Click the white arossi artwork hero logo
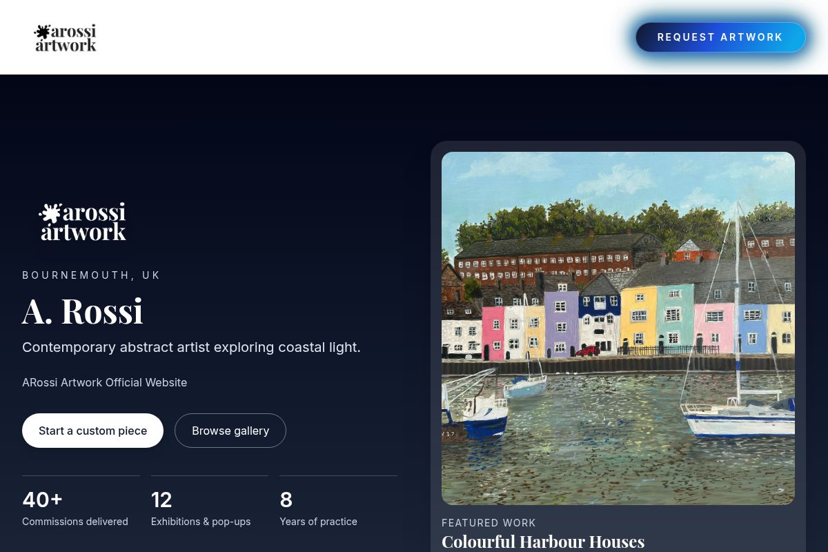 click(83, 221)
